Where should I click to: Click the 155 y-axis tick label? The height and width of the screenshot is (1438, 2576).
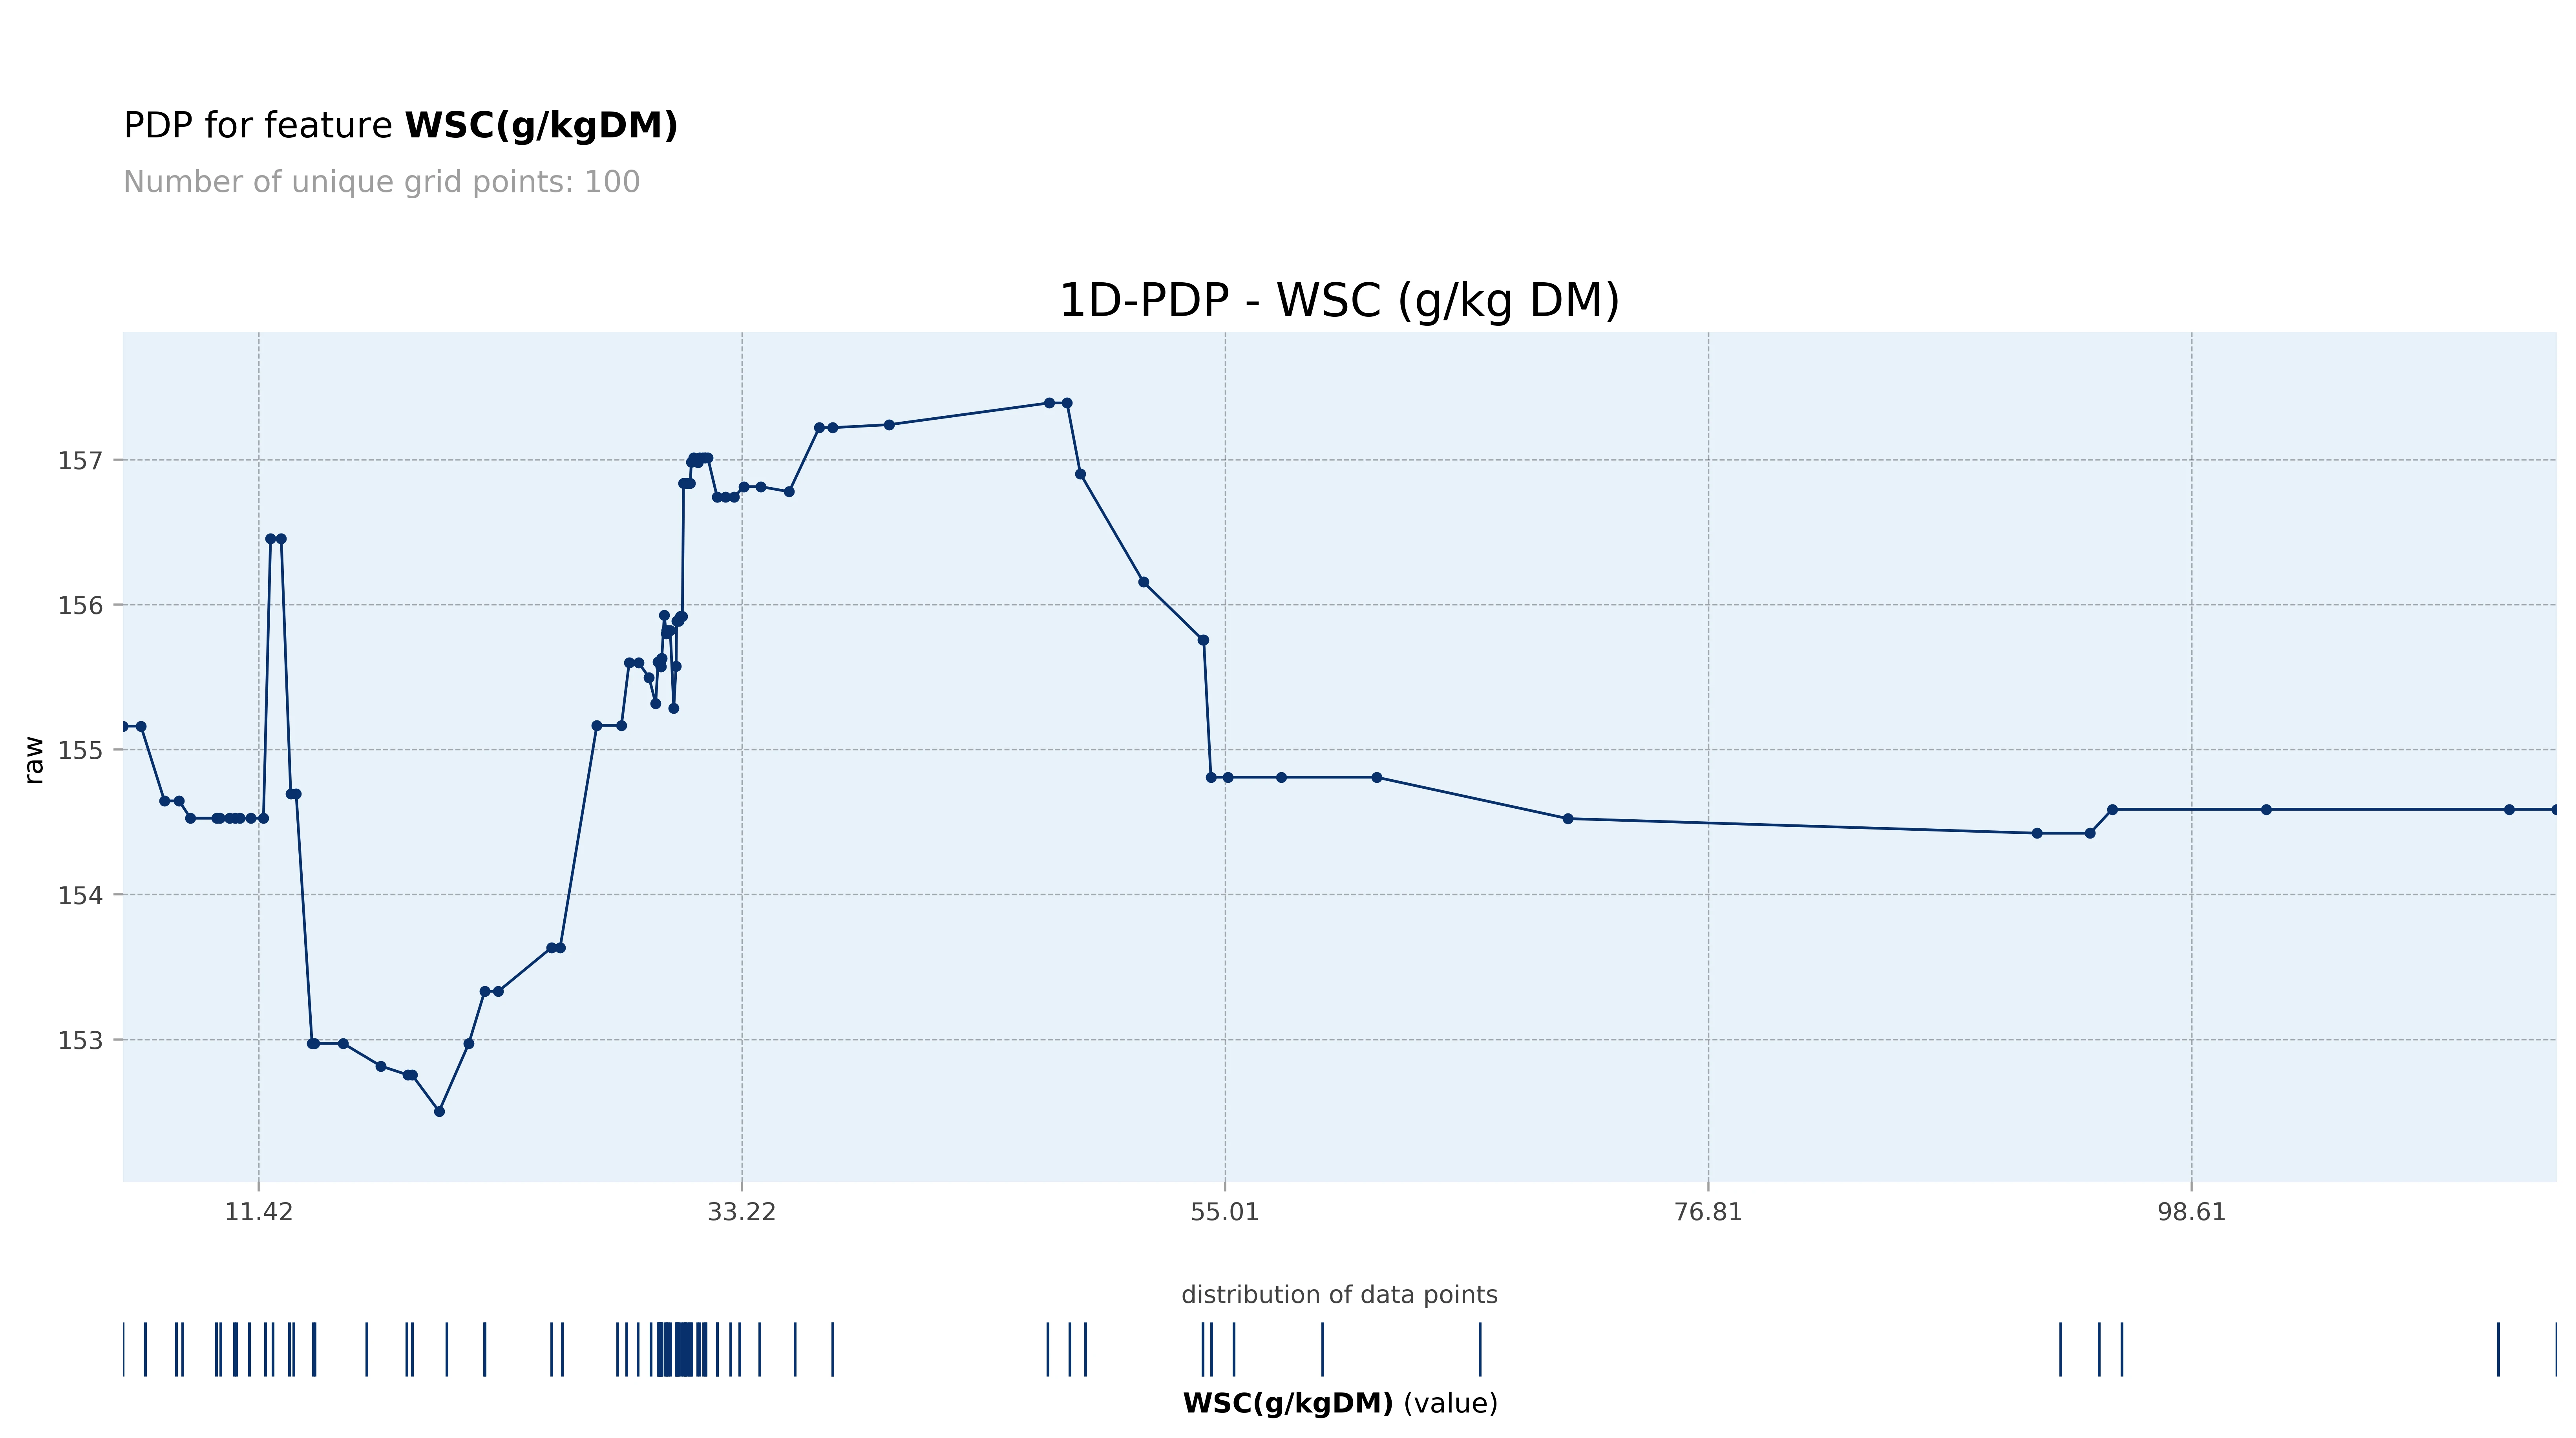pos(80,750)
